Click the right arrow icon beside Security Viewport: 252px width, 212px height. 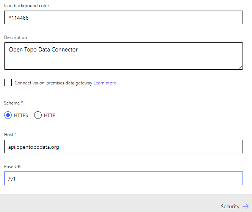coord(245,206)
